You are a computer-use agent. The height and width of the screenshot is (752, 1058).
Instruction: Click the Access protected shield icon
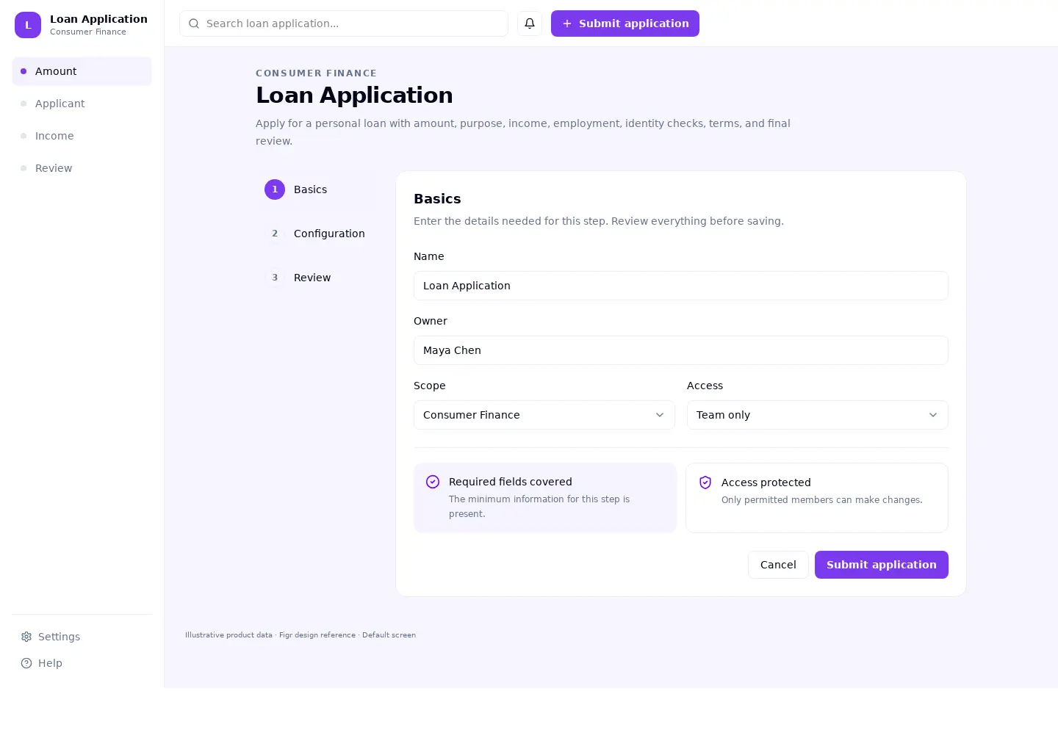point(705,482)
